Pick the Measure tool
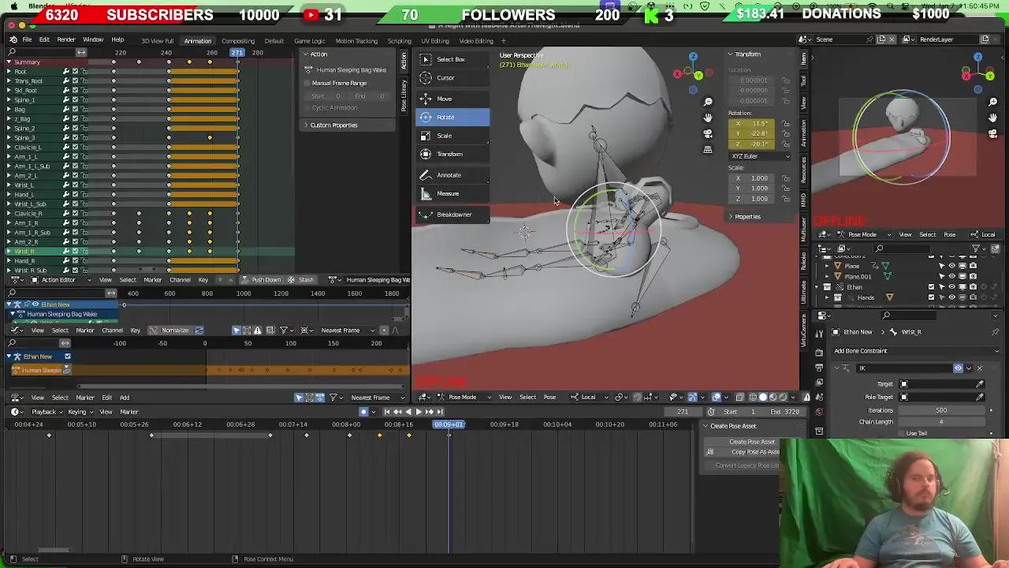Screen dimensions: 1009x568 coord(452,193)
